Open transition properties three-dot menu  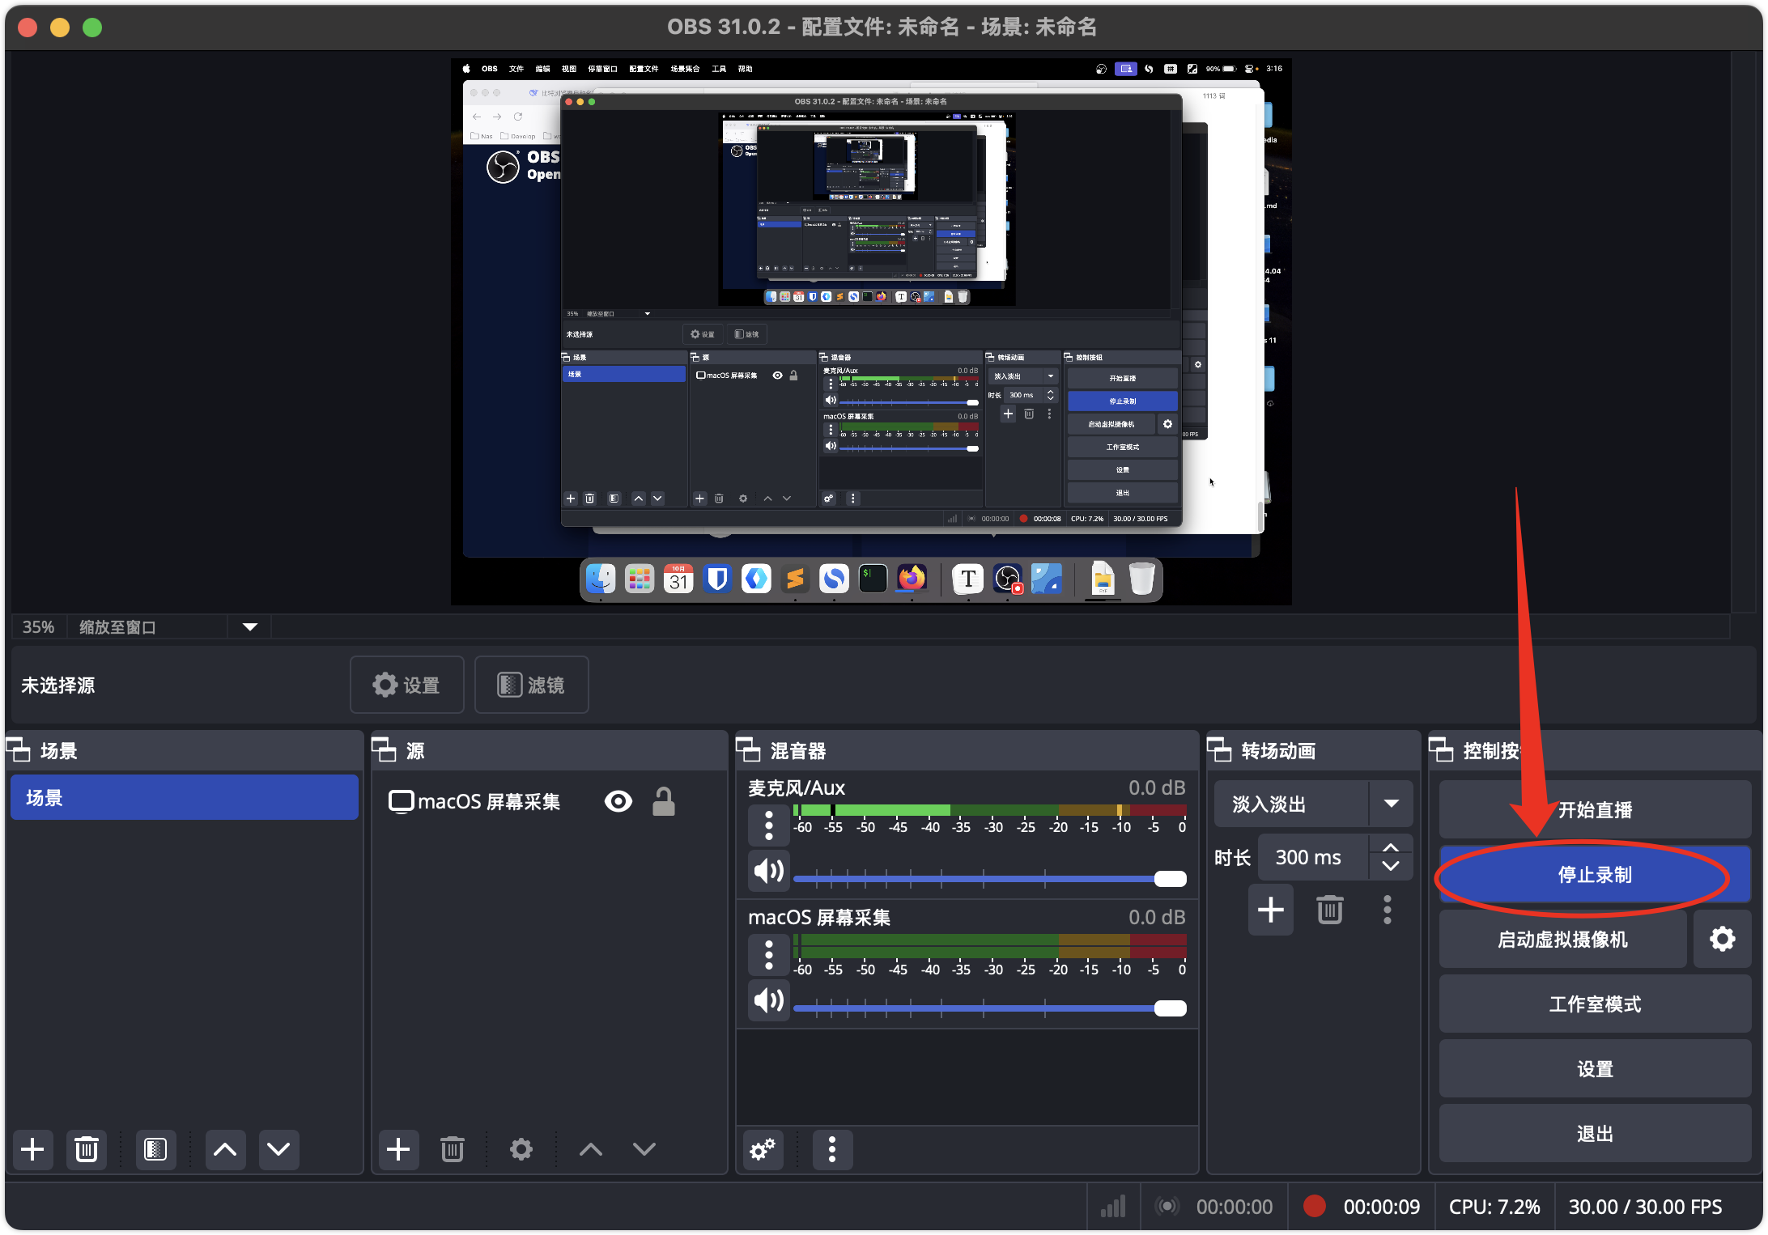tap(1388, 910)
